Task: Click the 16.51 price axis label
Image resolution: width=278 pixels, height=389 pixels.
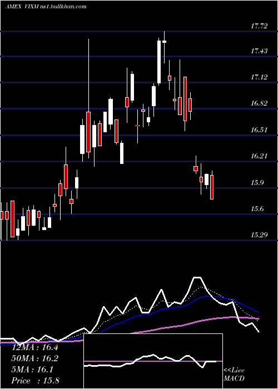Action: pyautogui.click(x=259, y=130)
